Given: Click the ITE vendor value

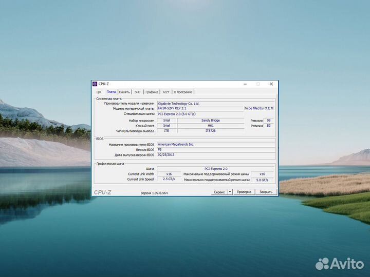Looking at the screenshot, I should [x=166, y=131].
